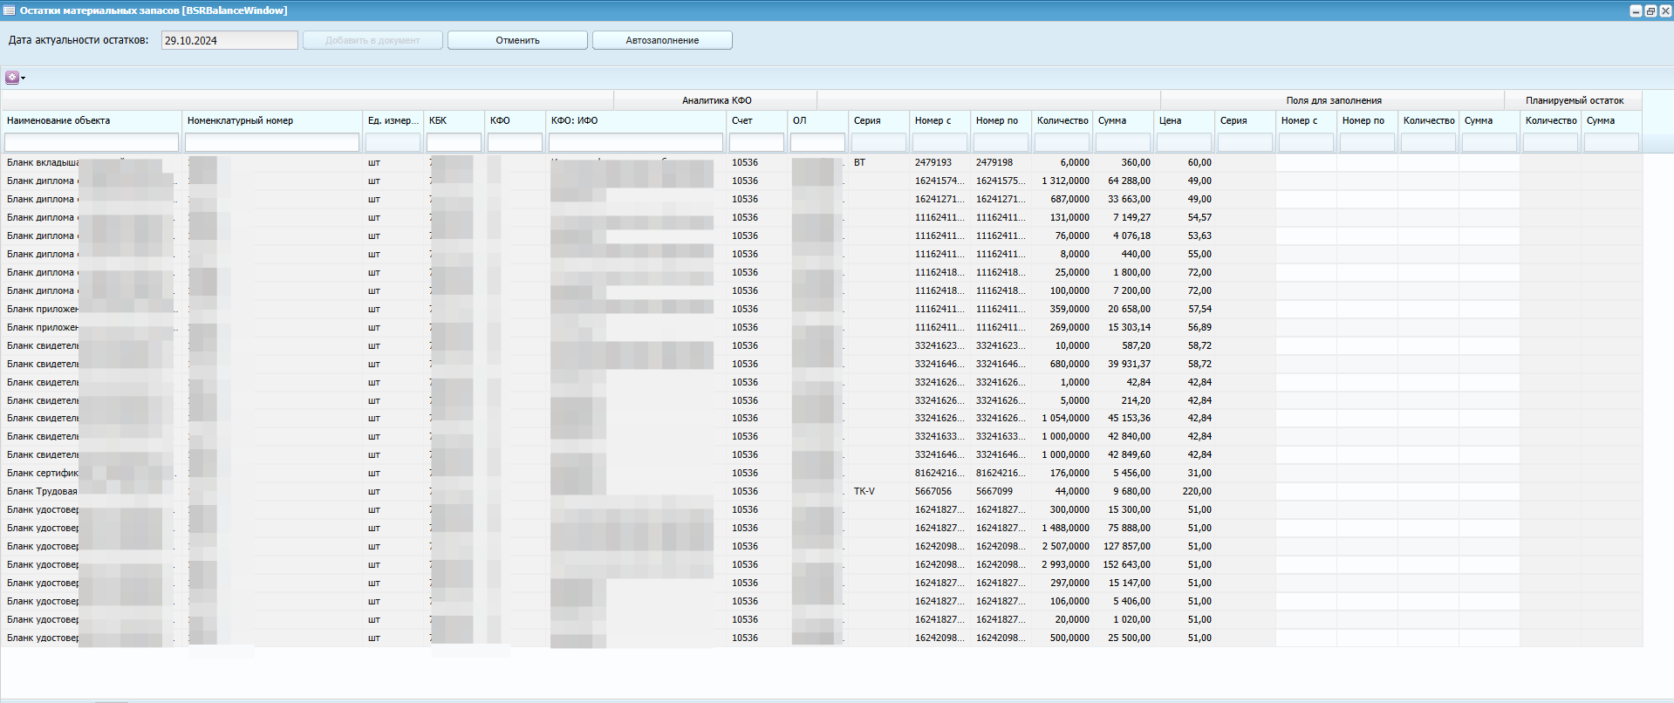Click the Номер по value 2479198
1674x703 pixels.
(x=994, y=162)
